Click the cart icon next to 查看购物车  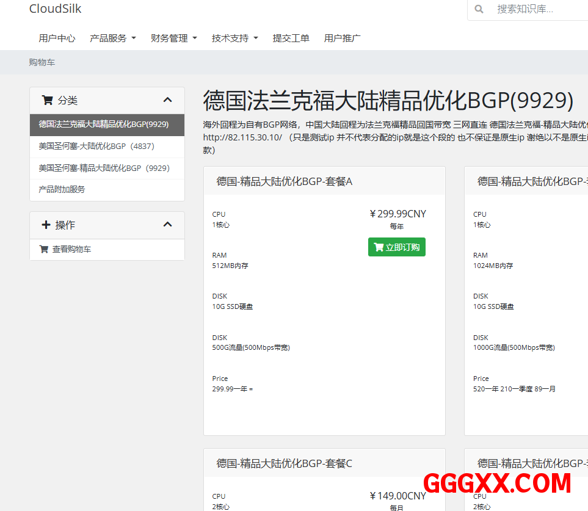coord(43,249)
